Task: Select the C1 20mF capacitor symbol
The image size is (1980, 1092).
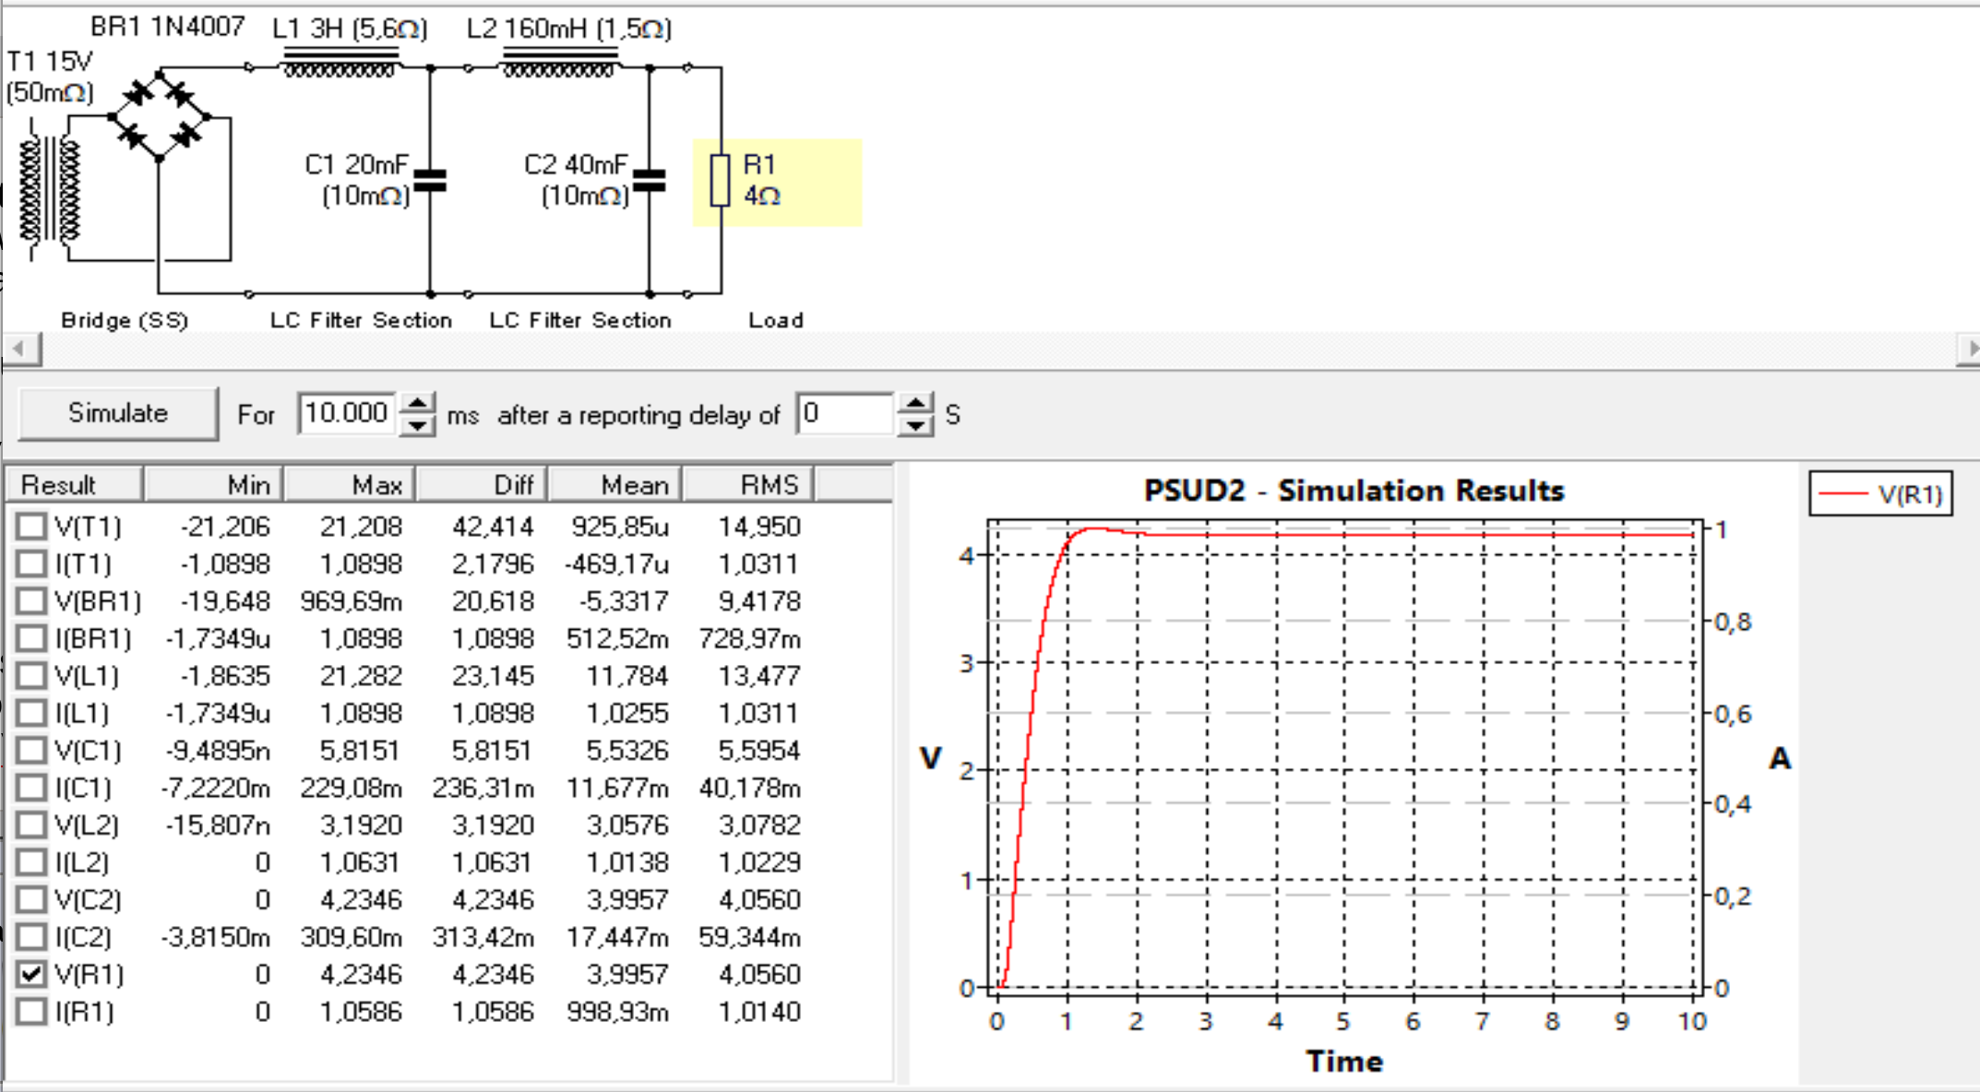Action: tap(430, 180)
